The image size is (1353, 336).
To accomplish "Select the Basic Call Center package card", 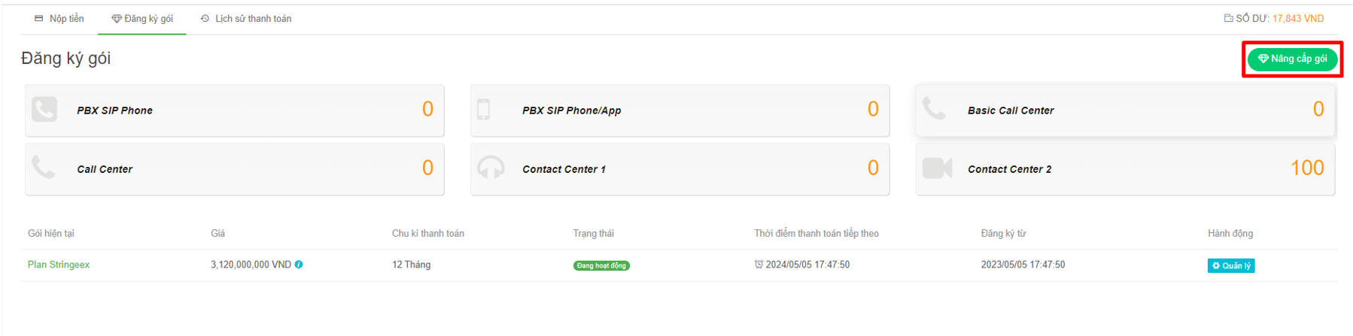I will [x=1124, y=110].
